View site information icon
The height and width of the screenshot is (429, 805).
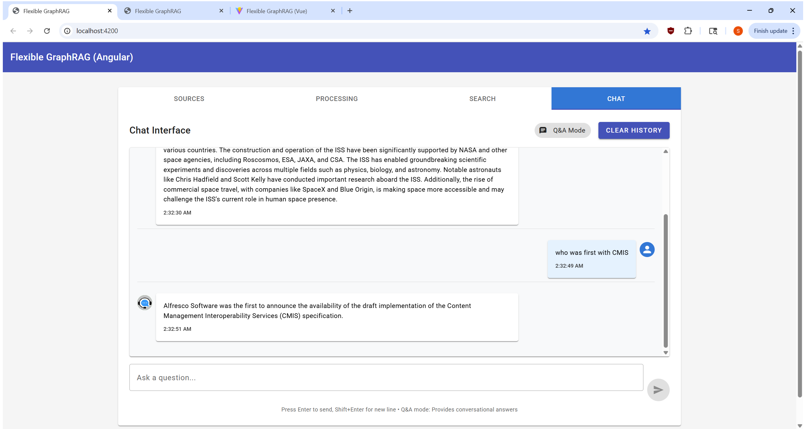[67, 31]
